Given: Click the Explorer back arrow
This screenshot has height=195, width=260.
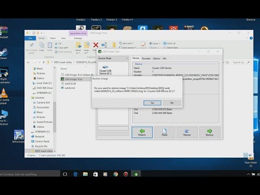Looking at the screenshot, I should point(28,62).
